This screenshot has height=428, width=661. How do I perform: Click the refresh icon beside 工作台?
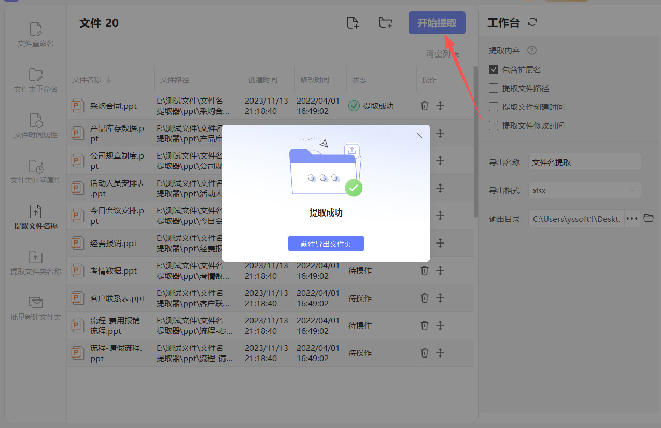[x=532, y=22]
